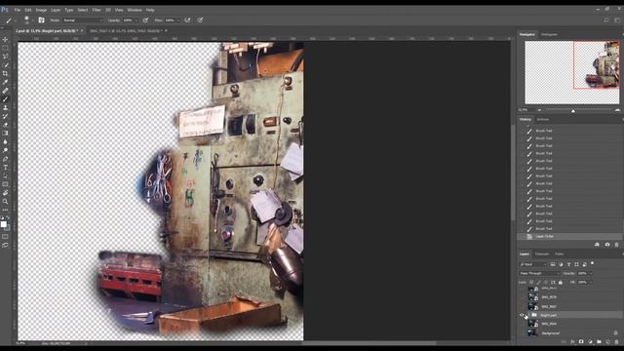This screenshot has height=351, width=624.
Task: Select the Eyedropper tool
Action: [5, 82]
